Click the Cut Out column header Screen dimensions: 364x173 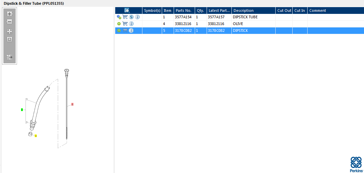tap(284, 10)
